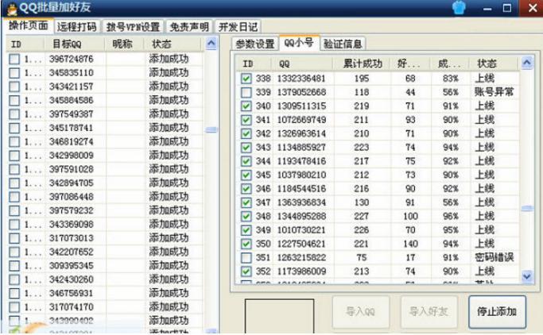
Task: Select QQ number 1332336481
Action: click(x=301, y=79)
